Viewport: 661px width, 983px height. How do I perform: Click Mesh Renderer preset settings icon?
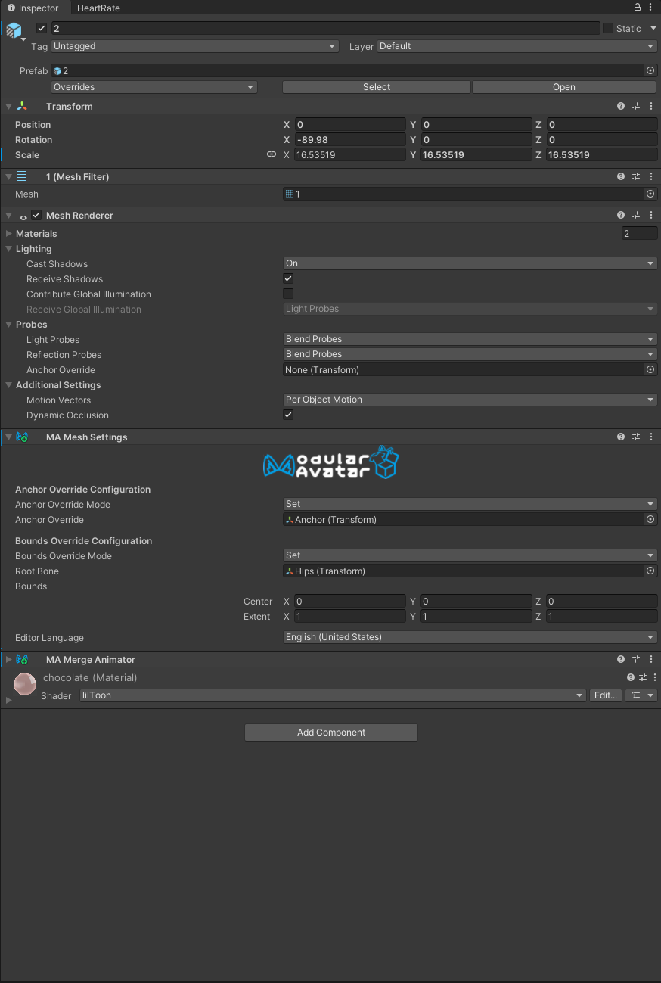coord(636,215)
